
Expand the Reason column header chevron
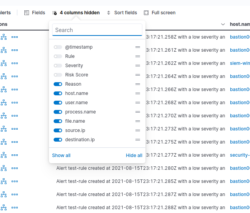pos(223,24)
